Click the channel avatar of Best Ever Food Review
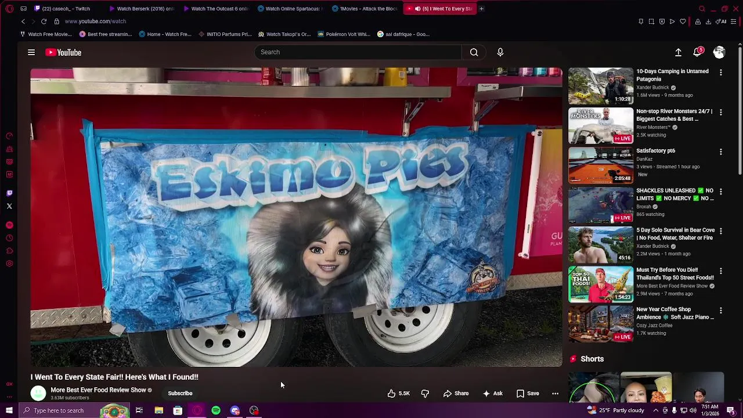The image size is (743, 418). point(38,394)
